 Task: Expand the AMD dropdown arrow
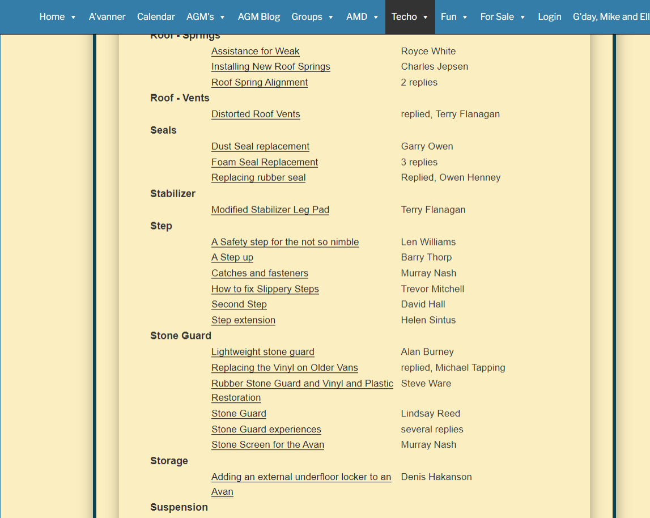pos(376,17)
